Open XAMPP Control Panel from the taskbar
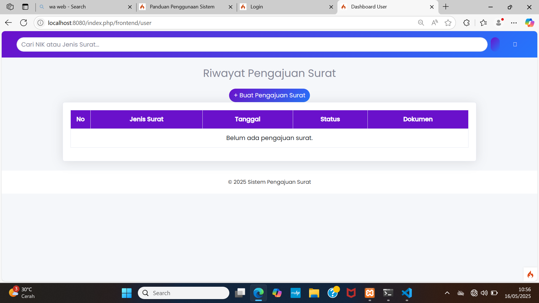 [369, 293]
